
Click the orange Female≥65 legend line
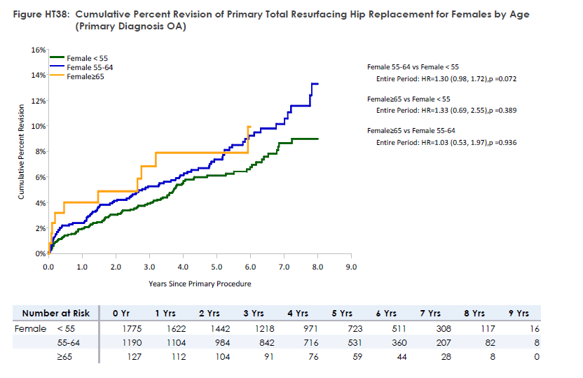click(57, 76)
